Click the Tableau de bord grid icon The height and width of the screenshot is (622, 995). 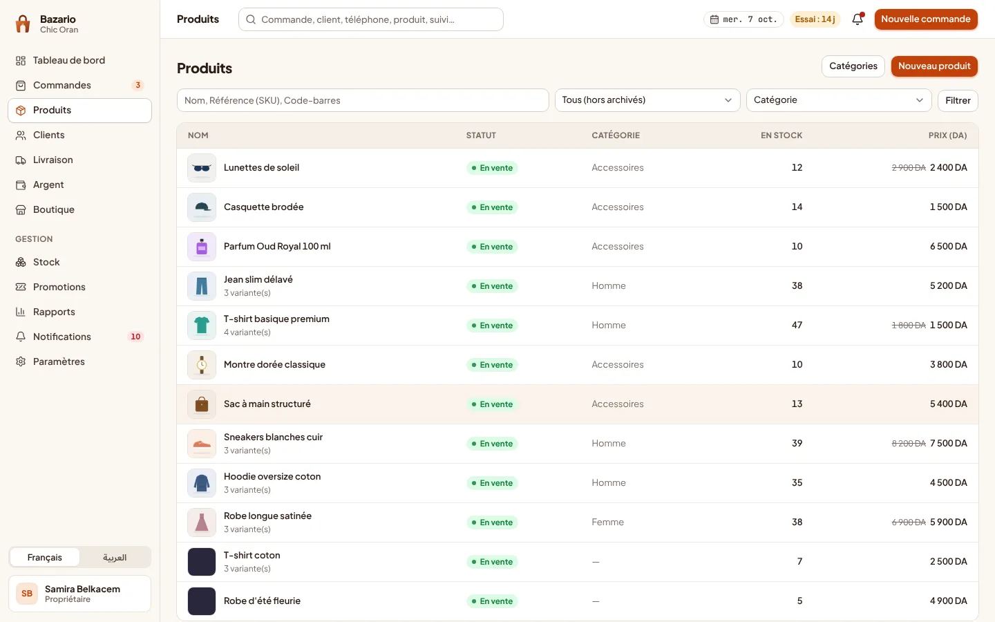21,61
